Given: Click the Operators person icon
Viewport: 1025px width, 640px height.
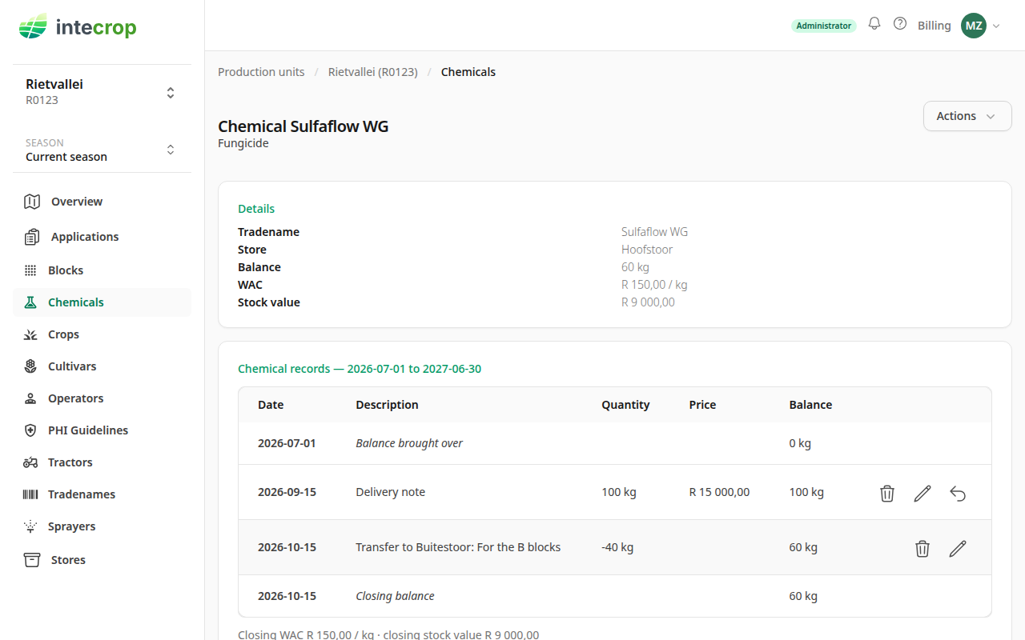Looking at the screenshot, I should pyautogui.click(x=30, y=398).
